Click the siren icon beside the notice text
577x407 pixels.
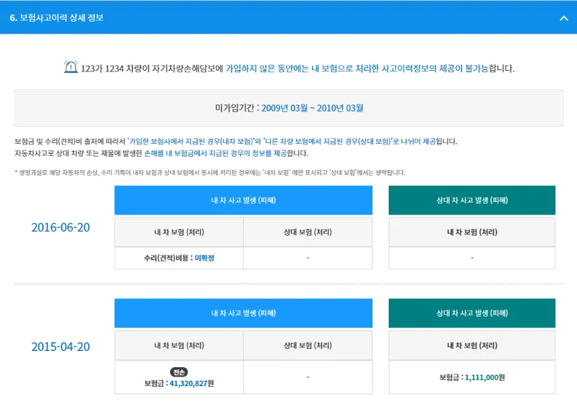pyautogui.click(x=70, y=67)
